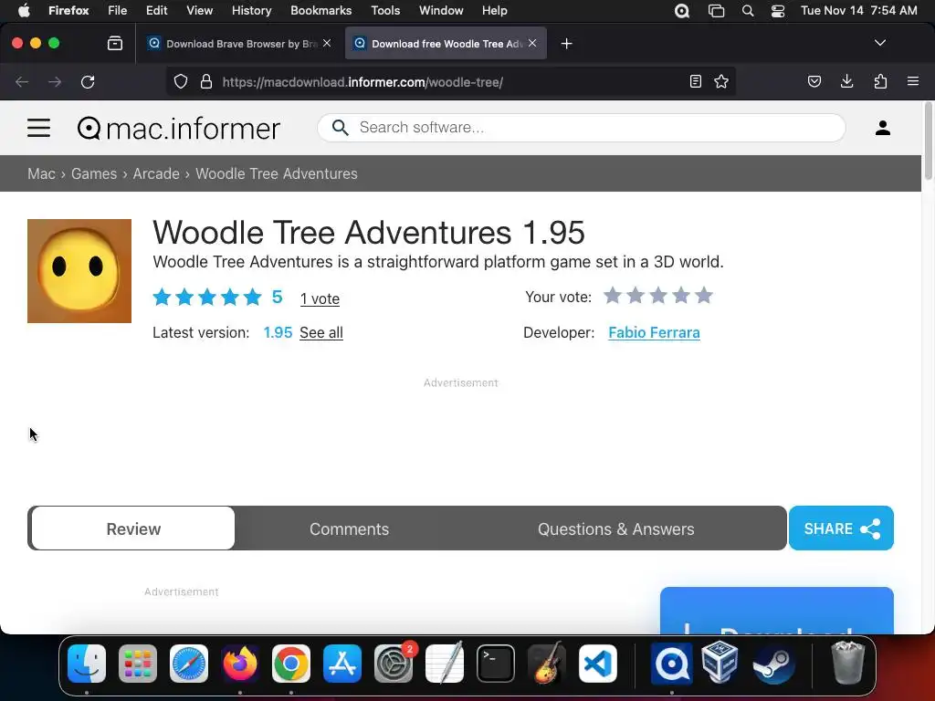
Task: Go to Games in the breadcrumb
Action: tap(94, 173)
